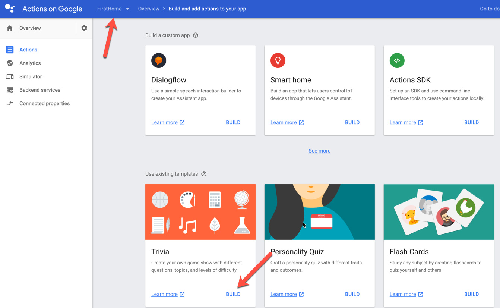Click the Dialogflow orange cube icon
The image size is (500, 308).
point(159,60)
